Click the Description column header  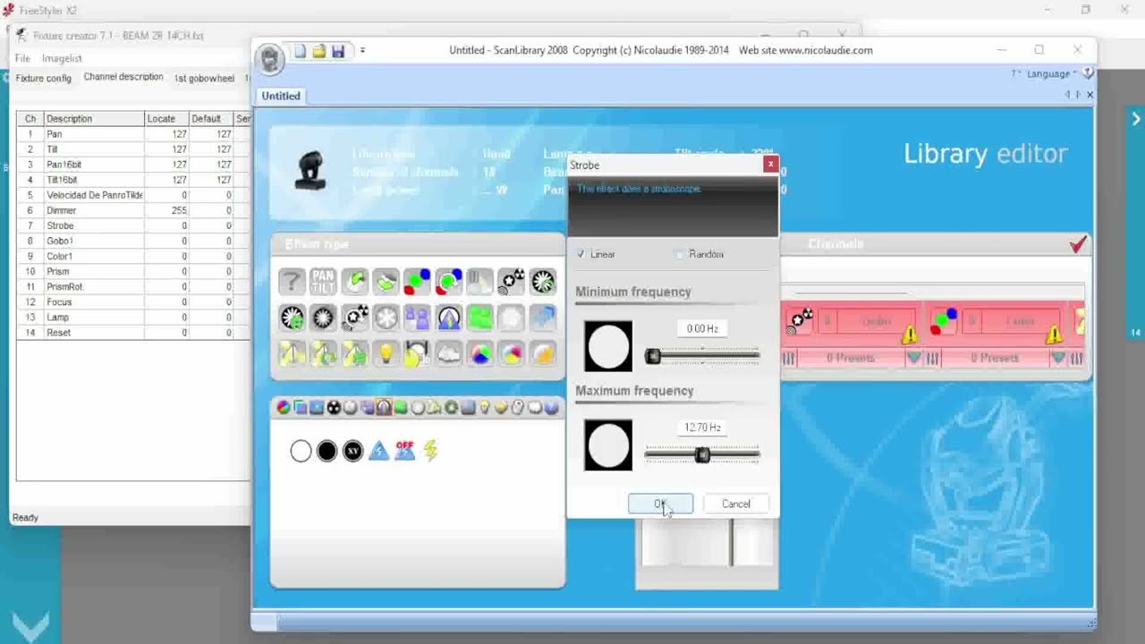pos(94,118)
